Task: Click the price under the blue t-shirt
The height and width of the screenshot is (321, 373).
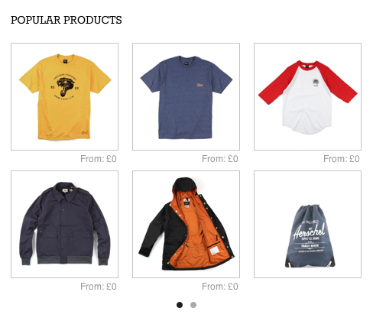Action: [x=220, y=159]
